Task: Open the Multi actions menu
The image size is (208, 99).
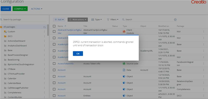Action: point(77,19)
